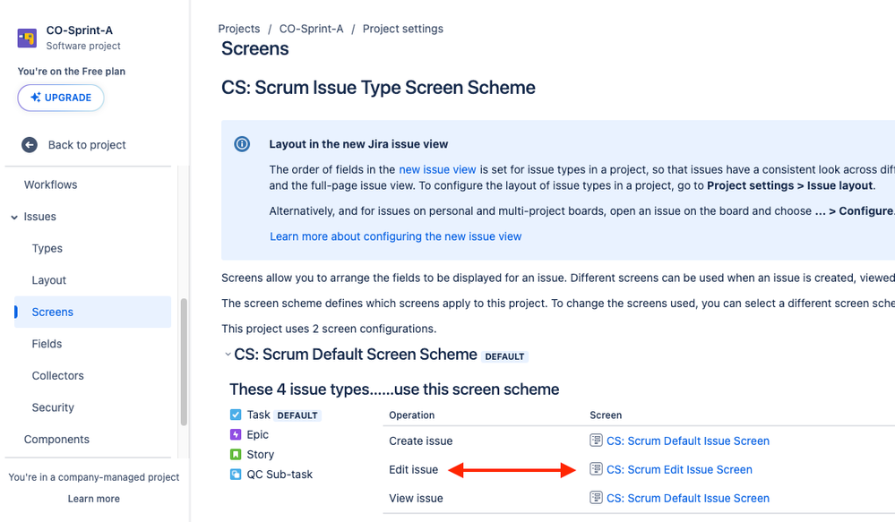Collapse the Issues section in sidebar
Screen dimensions: 895x522
pos(14,217)
